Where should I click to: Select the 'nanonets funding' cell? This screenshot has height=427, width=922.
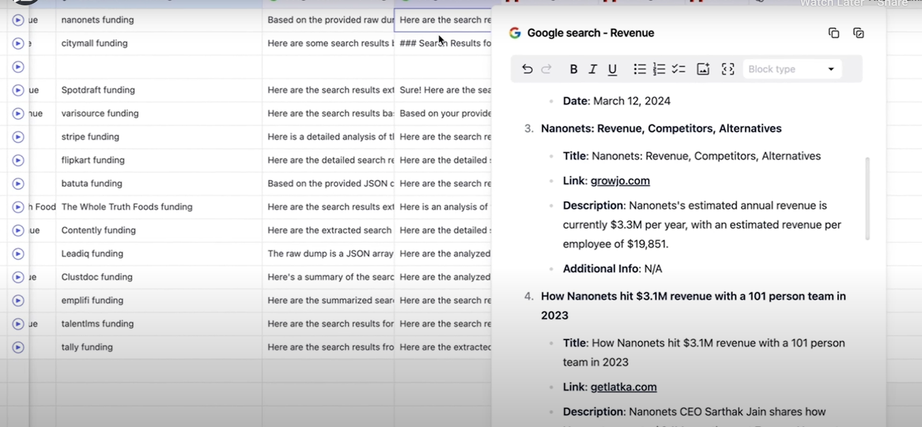[159, 20]
